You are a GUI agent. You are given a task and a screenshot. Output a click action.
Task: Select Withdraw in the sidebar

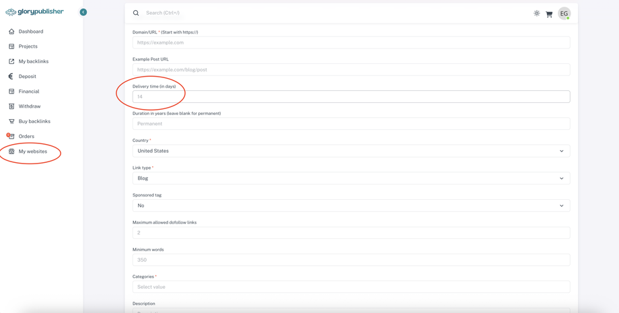point(30,106)
